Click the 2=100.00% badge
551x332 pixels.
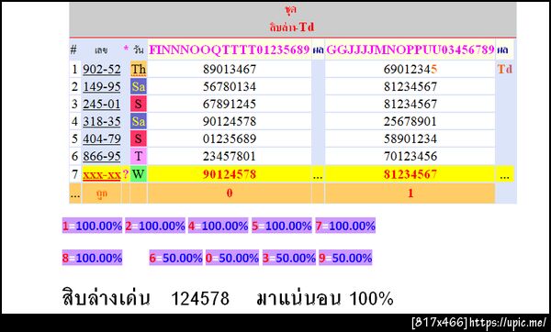pos(155,226)
